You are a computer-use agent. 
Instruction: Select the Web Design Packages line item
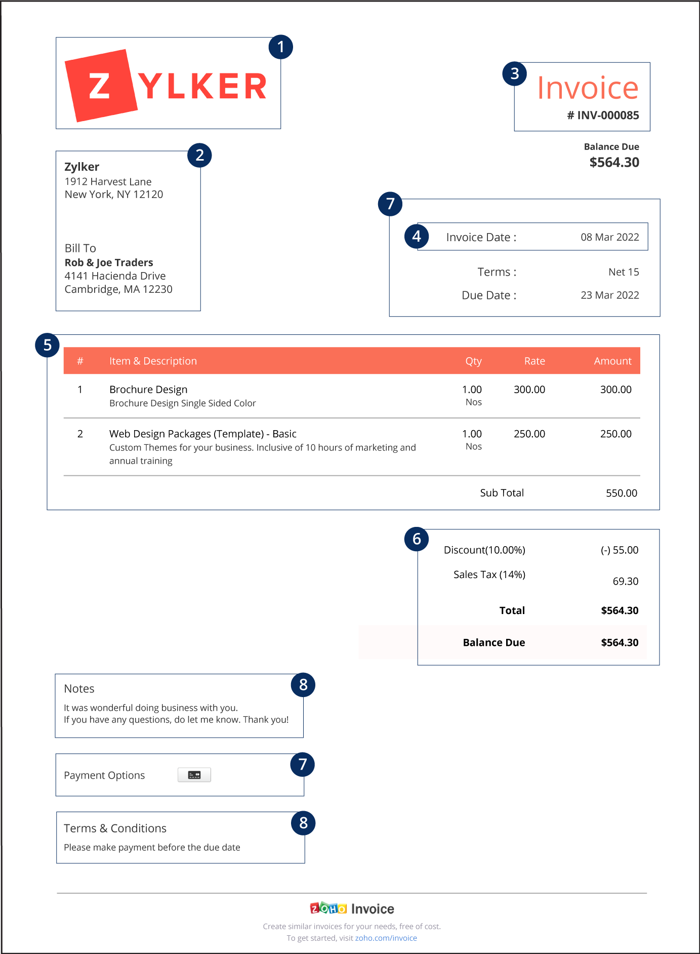(202, 434)
